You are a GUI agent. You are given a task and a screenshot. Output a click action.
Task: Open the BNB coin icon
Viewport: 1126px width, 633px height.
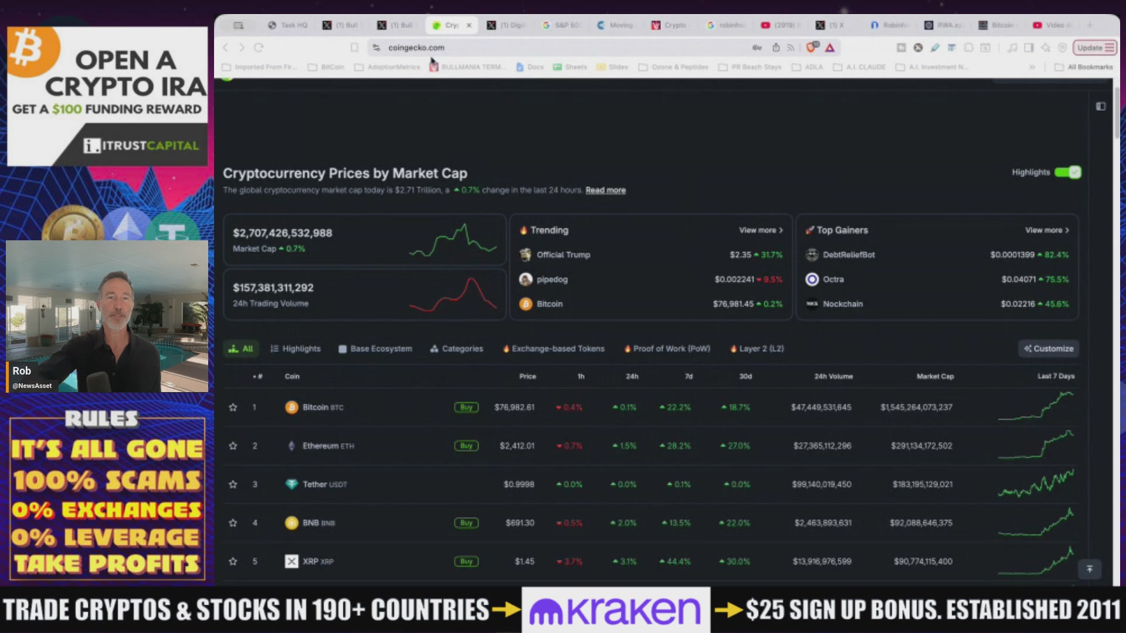tap(291, 523)
